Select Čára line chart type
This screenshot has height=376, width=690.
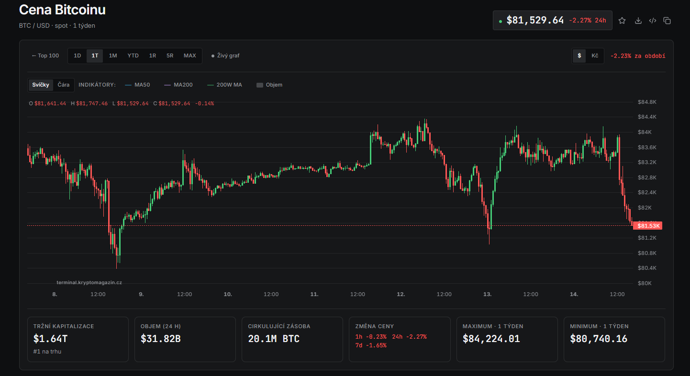[x=64, y=85]
